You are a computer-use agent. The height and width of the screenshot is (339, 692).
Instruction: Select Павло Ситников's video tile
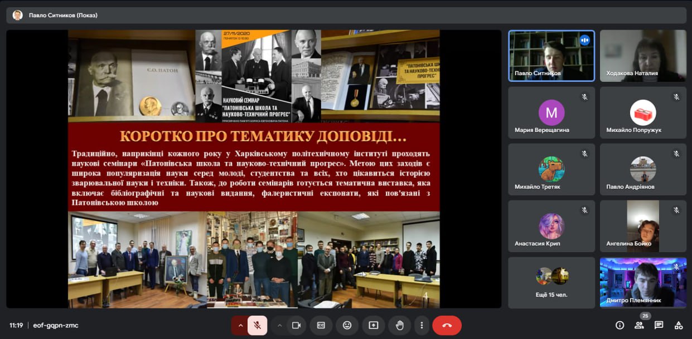[551, 56]
